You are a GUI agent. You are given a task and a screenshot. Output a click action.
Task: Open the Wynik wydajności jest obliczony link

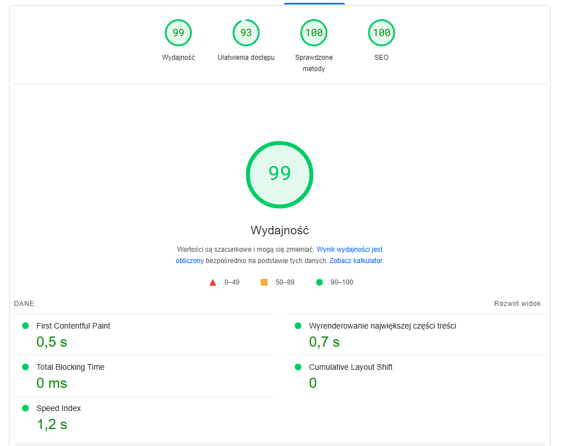click(349, 249)
